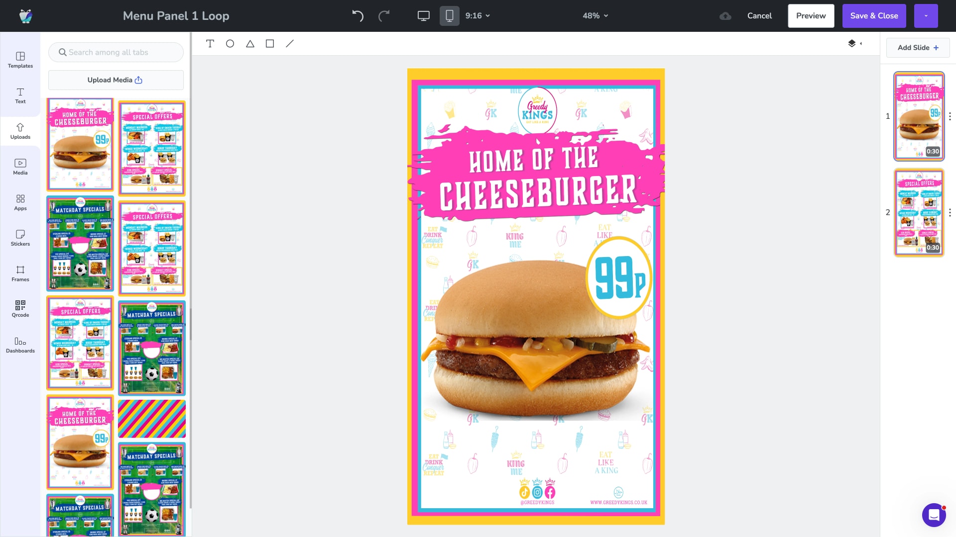This screenshot has width=956, height=537.
Task: Preview the Menu Panel 1 Loop
Action: tap(811, 16)
